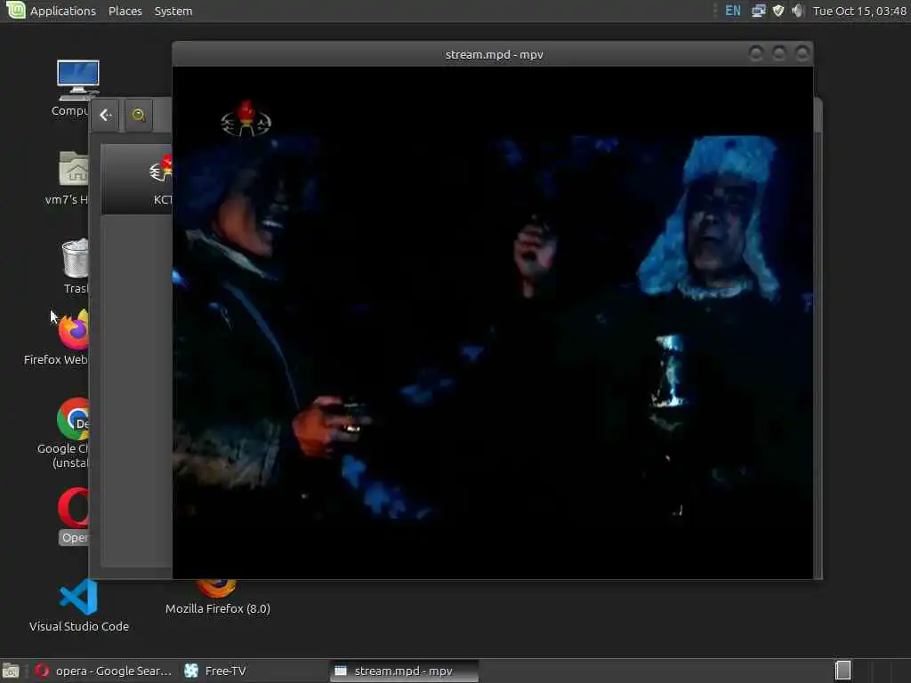The width and height of the screenshot is (911, 683).
Task: Minimize the mpv window
Action: coord(756,54)
